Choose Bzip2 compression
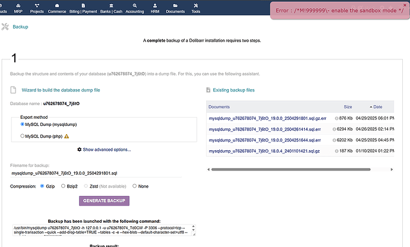The image size is (410, 247). (x=63, y=186)
